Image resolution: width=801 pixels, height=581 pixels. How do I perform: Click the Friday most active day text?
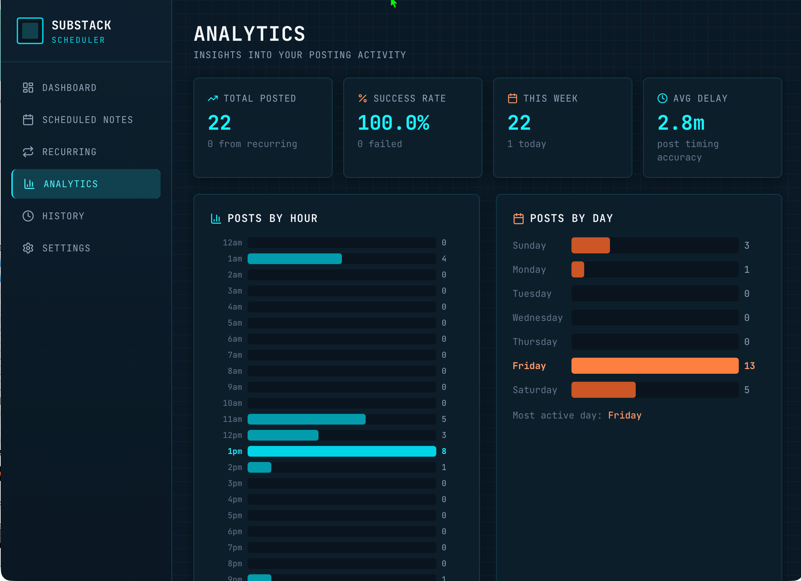pos(624,415)
